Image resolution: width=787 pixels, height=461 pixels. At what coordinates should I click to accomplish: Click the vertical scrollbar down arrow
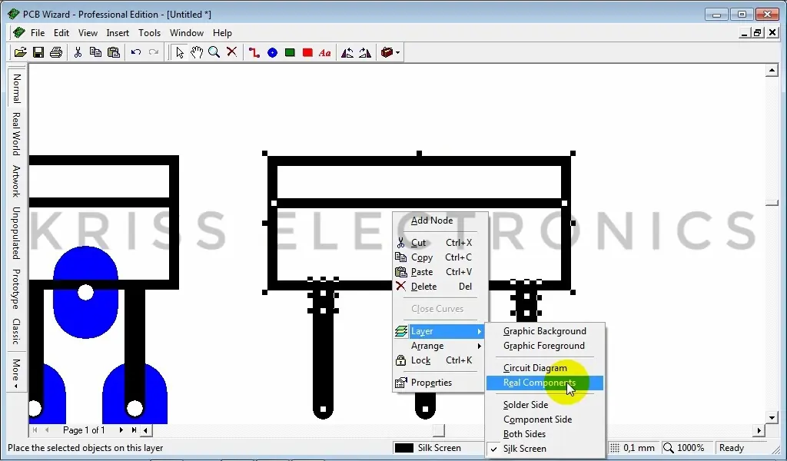click(x=772, y=417)
